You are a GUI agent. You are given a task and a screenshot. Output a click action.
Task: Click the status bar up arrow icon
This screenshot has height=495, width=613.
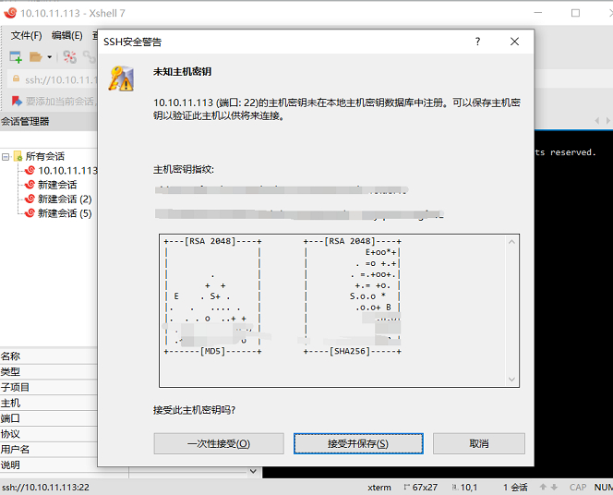(x=543, y=488)
